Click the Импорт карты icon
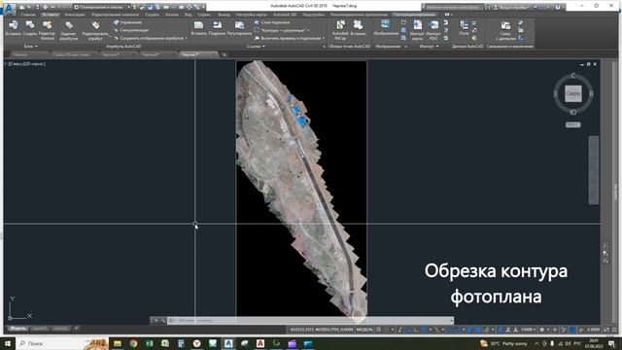The width and height of the screenshot is (622, 350). tap(417, 25)
